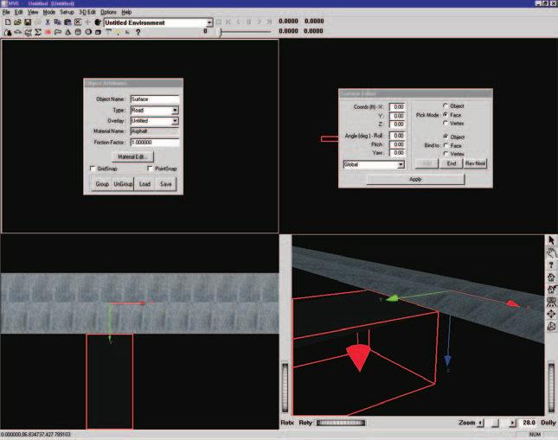
Task: Click the Friction Factor input field
Action: click(x=155, y=143)
